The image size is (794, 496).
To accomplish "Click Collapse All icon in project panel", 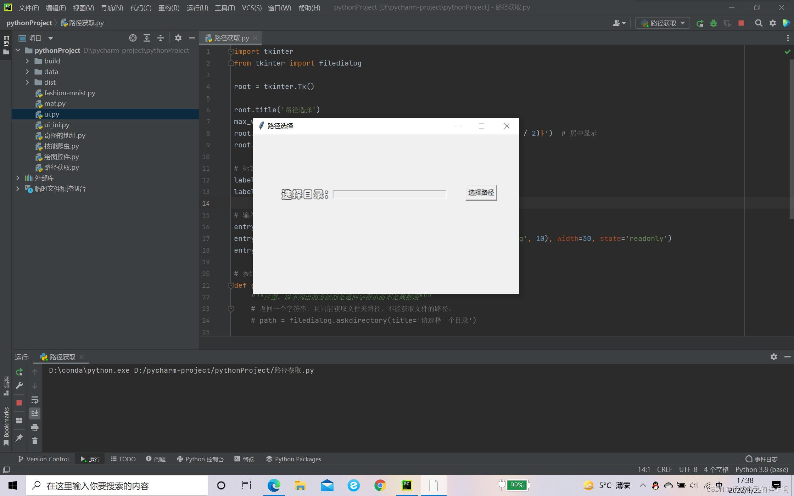I will pyautogui.click(x=161, y=38).
